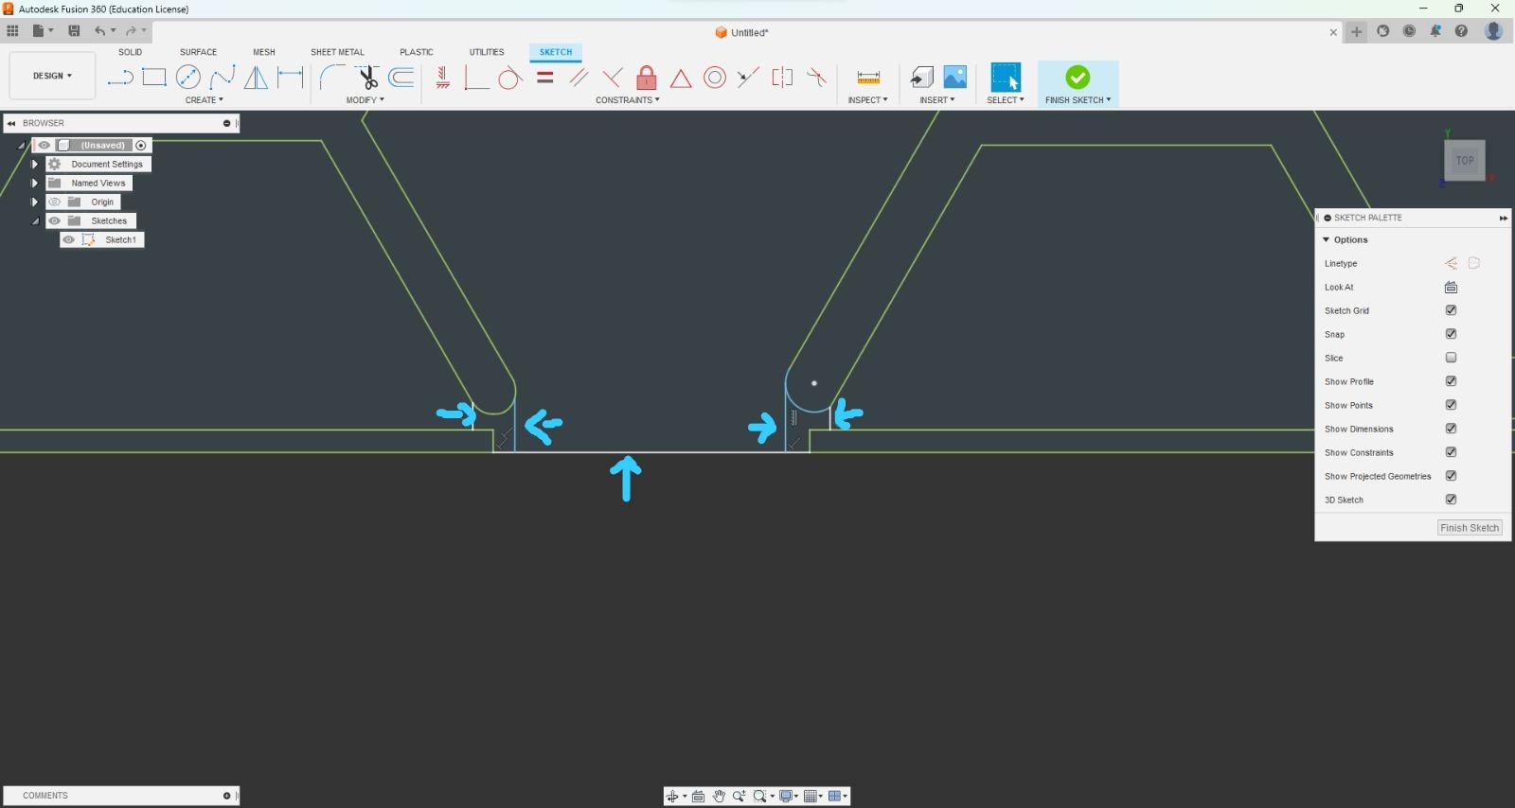1515x808 pixels.
Task: Insert a canvas image
Action: (x=955, y=78)
